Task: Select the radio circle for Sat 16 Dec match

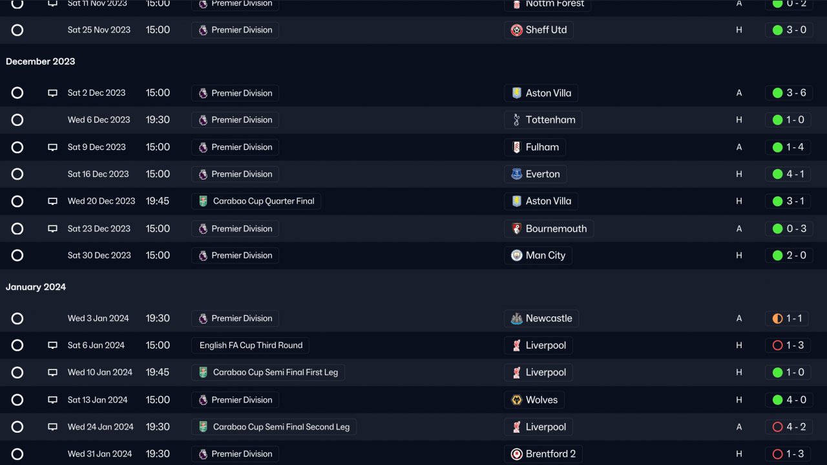Action: [17, 174]
